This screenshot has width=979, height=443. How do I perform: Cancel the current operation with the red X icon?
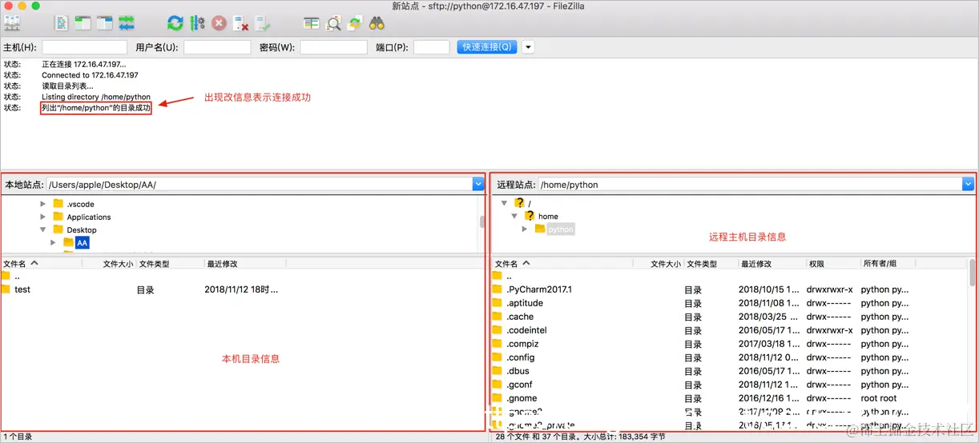point(219,23)
